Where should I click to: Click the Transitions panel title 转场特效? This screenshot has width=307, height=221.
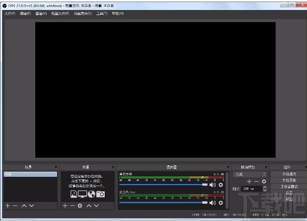point(248,167)
